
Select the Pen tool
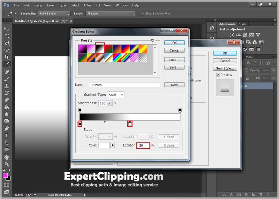tap(7, 129)
